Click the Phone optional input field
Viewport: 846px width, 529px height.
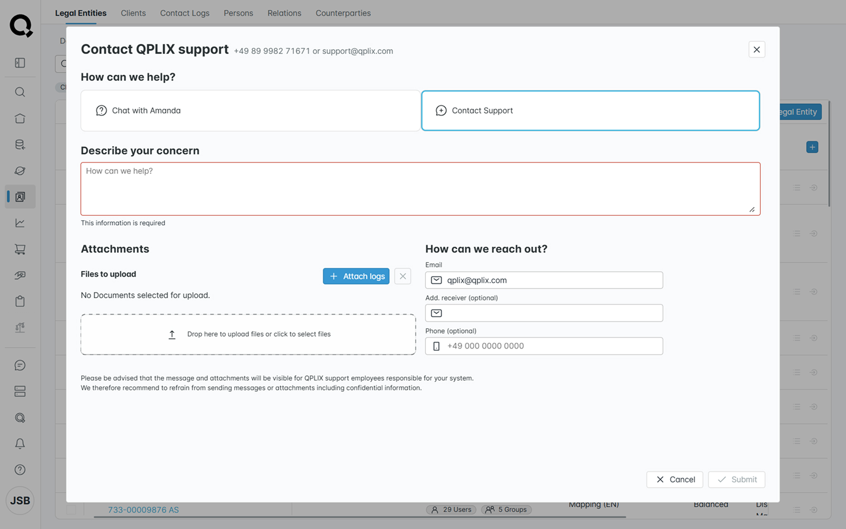544,346
